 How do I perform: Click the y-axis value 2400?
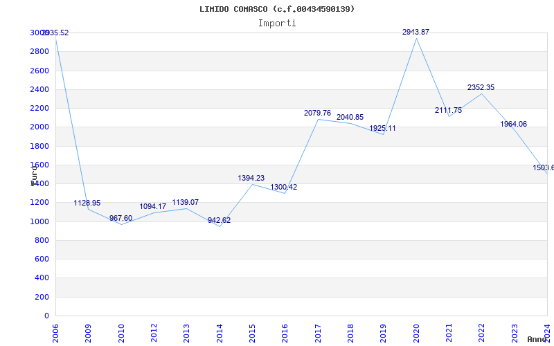39,89
